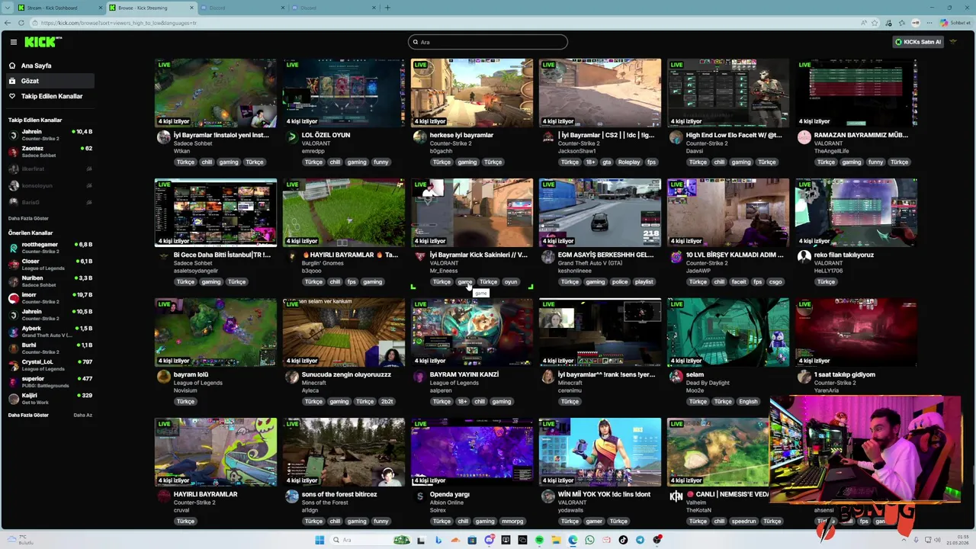Open Spotify from the taskbar
976x549 pixels.
point(539,540)
